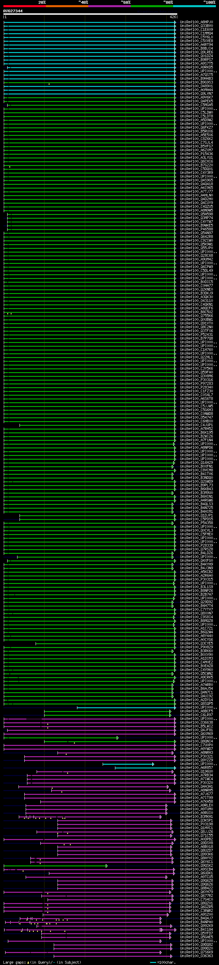Select label UniRef100_C5JJW5
This screenshot has width=219, height=965.
pyautogui.click(x=196, y=406)
